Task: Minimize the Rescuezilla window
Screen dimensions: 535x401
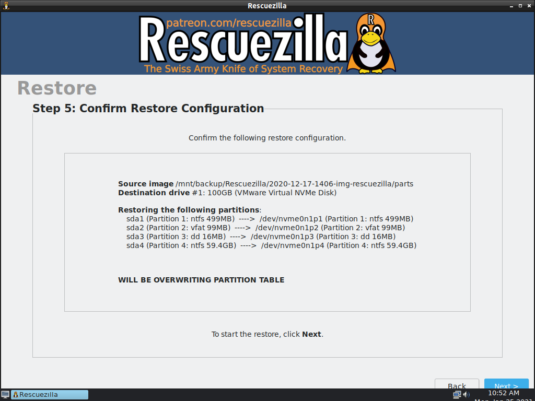Action: click(x=511, y=6)
